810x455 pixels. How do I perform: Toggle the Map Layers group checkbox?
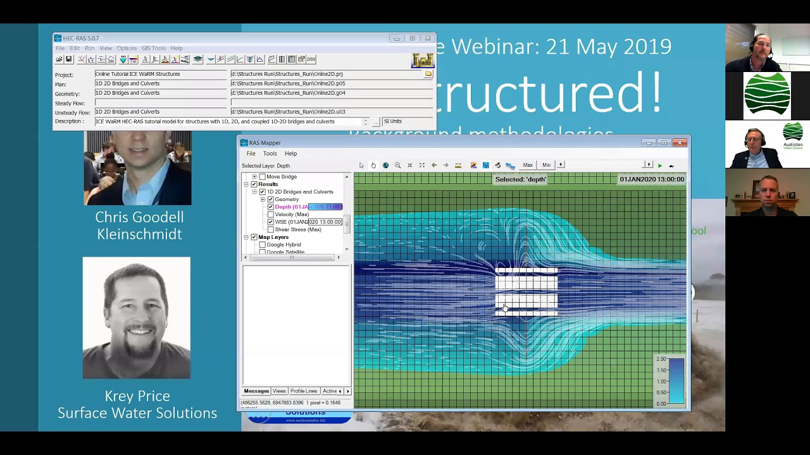(254, 238)
